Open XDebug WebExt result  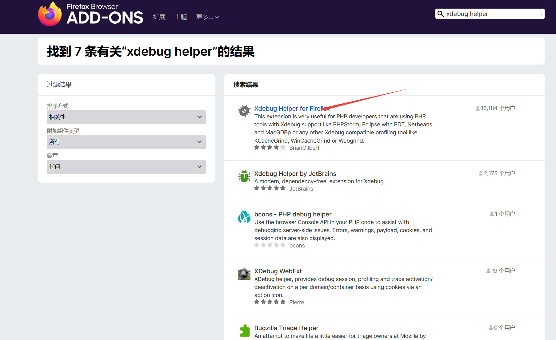pos(278,271)
